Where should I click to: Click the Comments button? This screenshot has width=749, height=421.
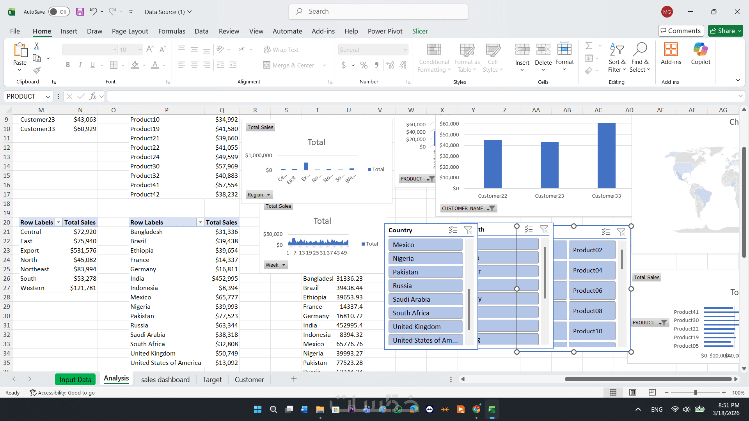[x=681, y=31]
